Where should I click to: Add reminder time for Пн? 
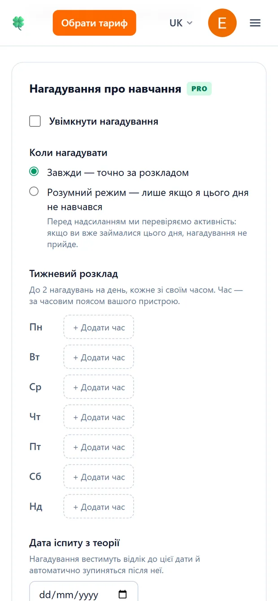pos(99,327)
